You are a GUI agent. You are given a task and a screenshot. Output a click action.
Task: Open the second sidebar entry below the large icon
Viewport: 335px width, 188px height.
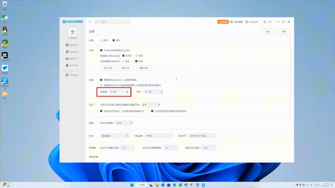73,52
